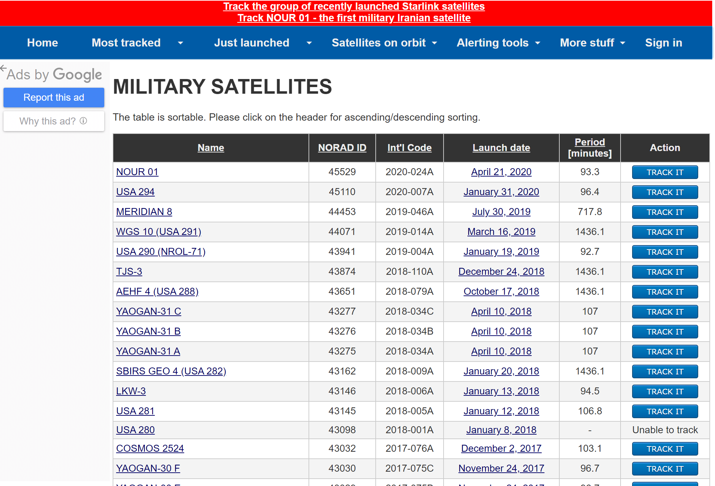Click TRACK IT for NOUR 01

665,172
